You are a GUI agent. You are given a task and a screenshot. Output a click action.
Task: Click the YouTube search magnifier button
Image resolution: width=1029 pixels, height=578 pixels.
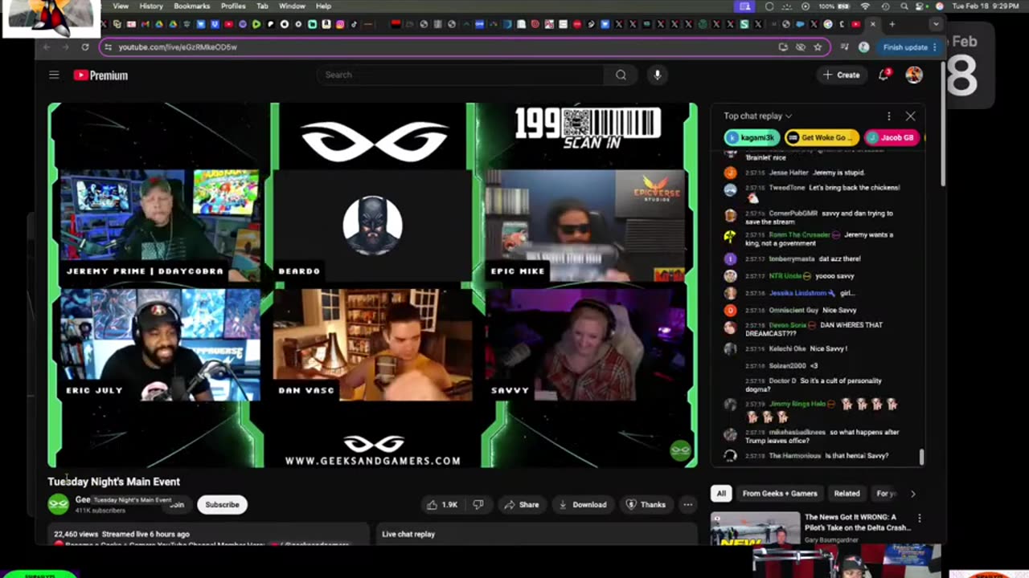pyautogui.click(x=621, y=75)
